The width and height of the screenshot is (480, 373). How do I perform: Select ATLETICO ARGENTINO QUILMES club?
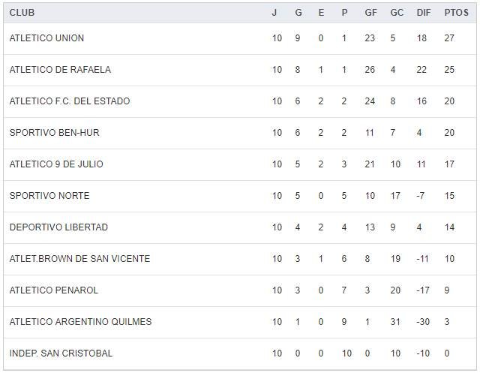click(80, 322)
